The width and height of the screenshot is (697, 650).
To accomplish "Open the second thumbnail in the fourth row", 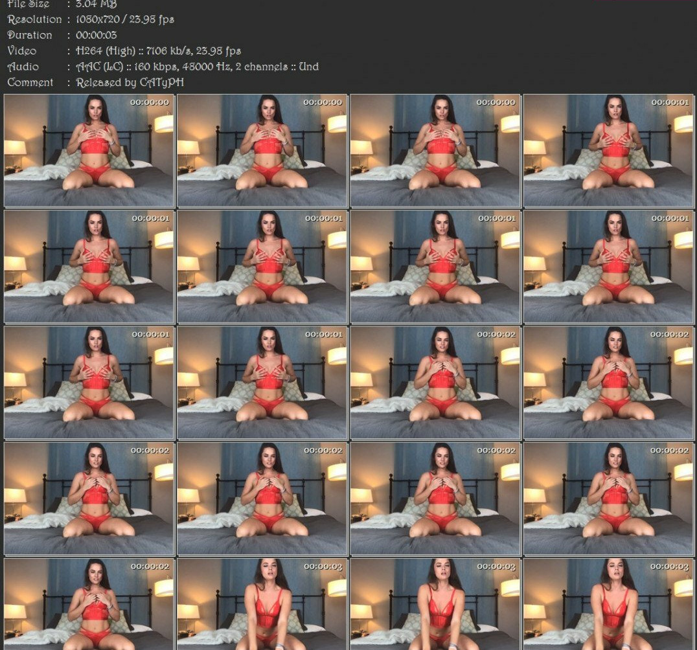I will point(262,499).
